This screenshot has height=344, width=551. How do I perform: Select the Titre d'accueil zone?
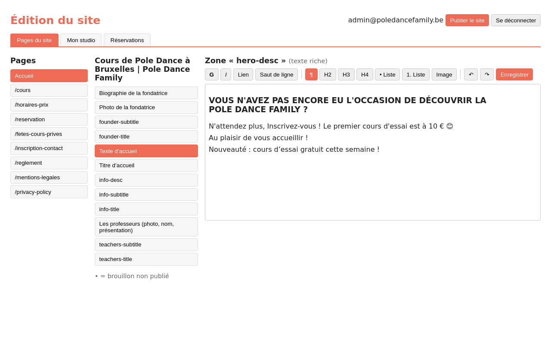146,166
